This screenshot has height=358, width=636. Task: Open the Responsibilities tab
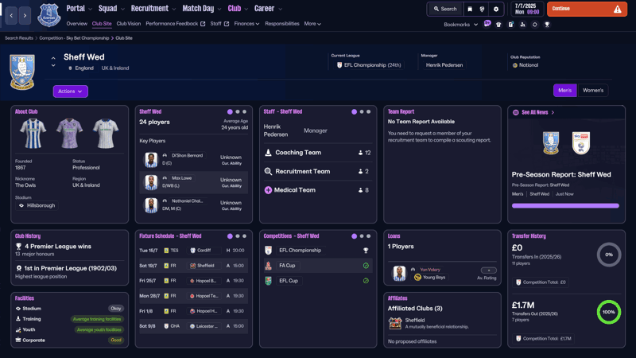[x=282, y=24]
